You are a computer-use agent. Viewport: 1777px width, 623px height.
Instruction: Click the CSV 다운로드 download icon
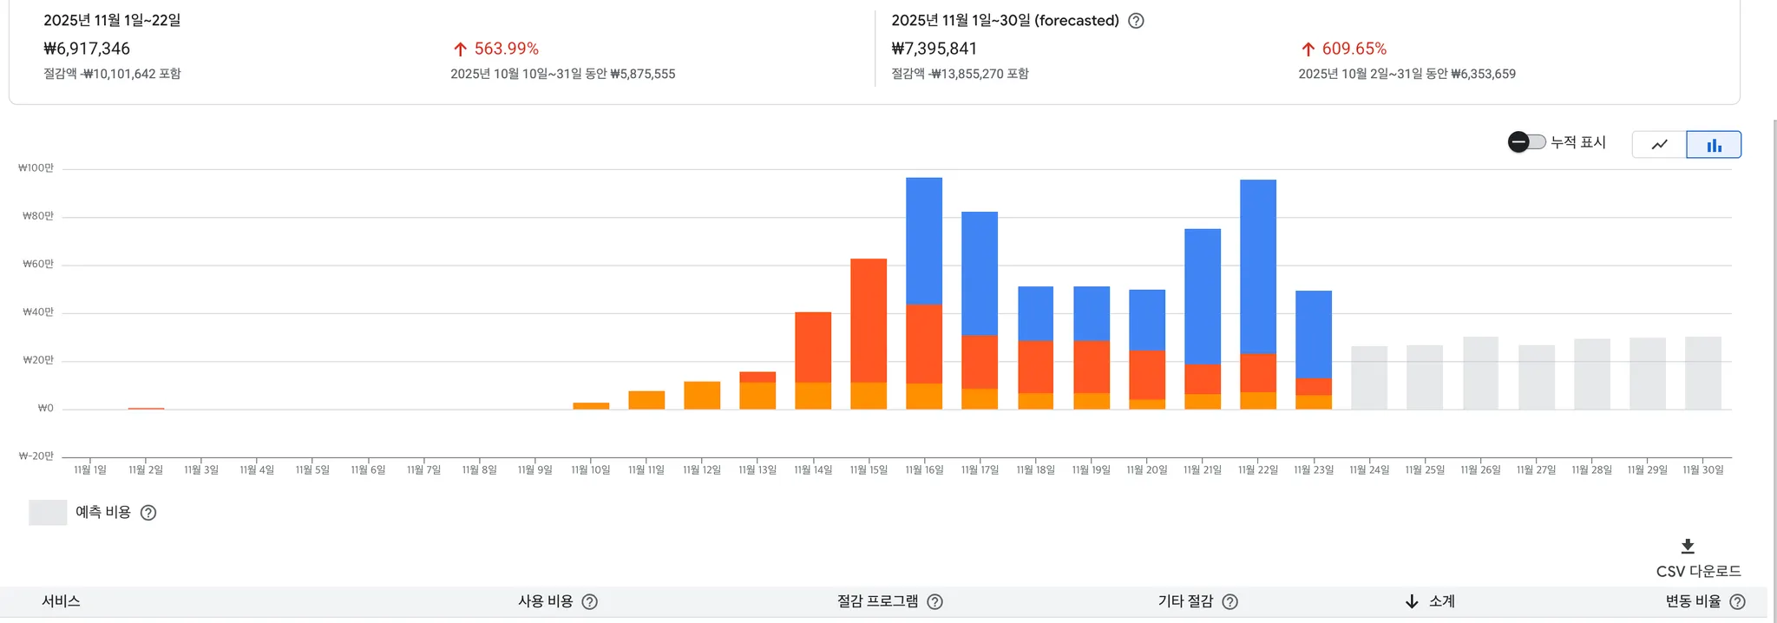pyautogui.click(x=1688, y=546)
